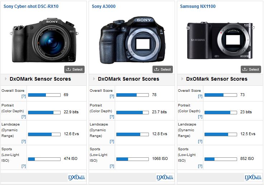Screen dimensions: 264x185
Task: Open A3000 Portrait Color Depth help [?]
Action: click(x=112, y=117)
